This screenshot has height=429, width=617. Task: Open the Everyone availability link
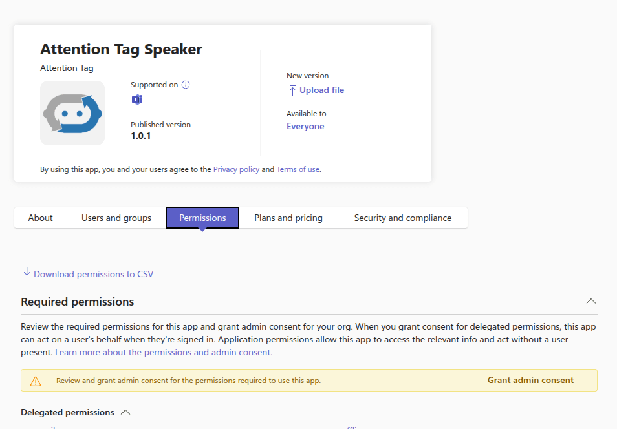pyautogui.click(x=305, y=127)
